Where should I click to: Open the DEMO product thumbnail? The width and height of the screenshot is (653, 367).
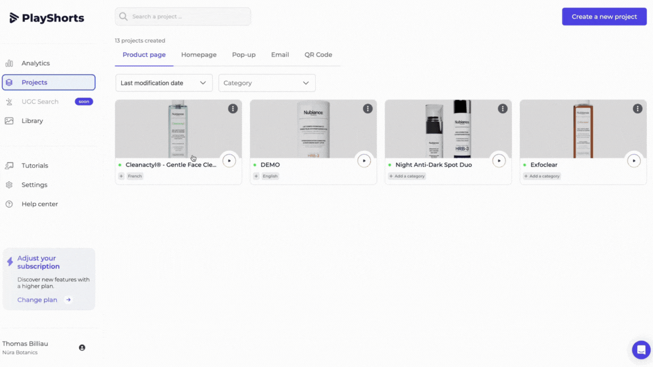point(313,129)
